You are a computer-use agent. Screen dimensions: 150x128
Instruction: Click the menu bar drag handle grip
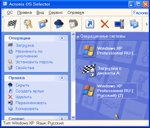[x=3, y=13]
